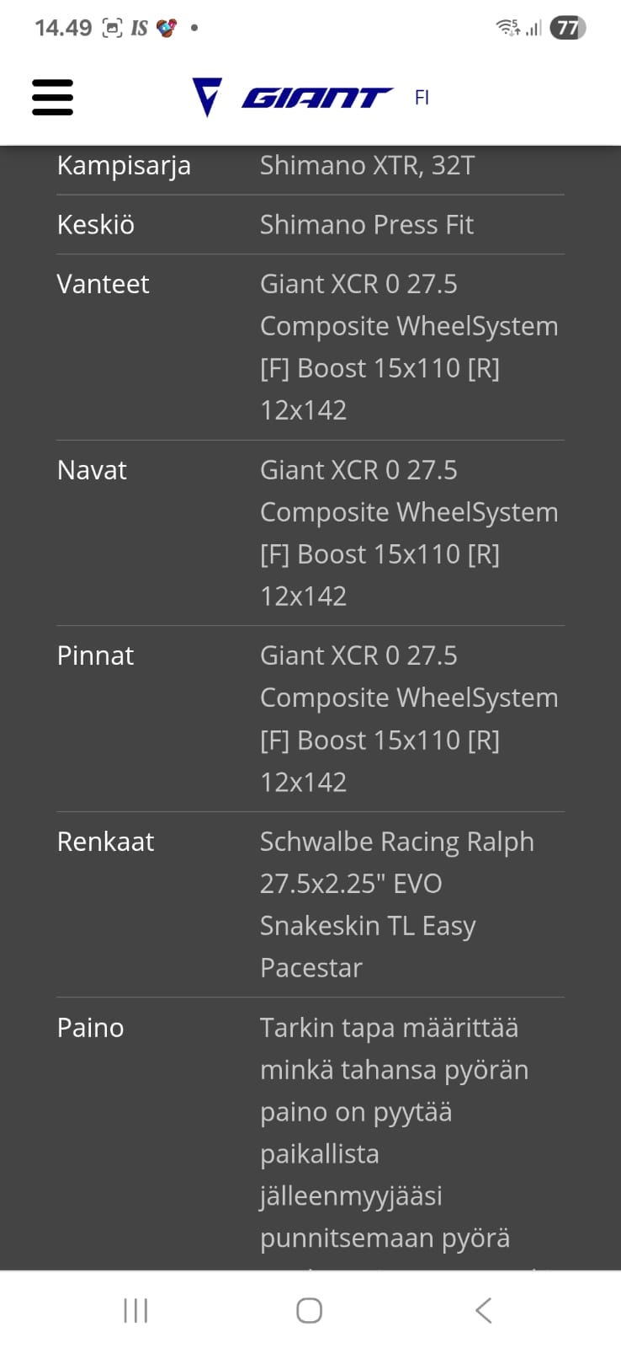Tap the 14.49 clock in status bar

point(63,29)
